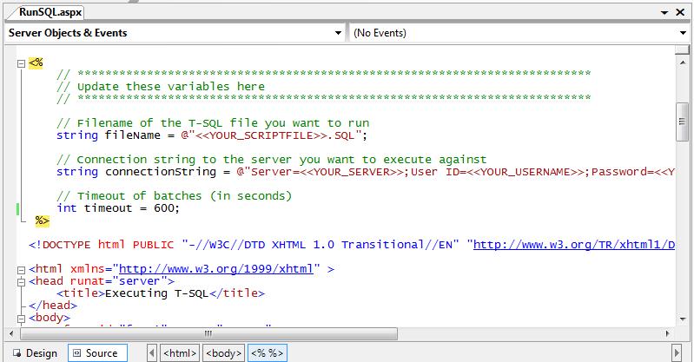This screenshot has height=362, width=694.
Task: Collapse the <html> element outline
Action: click(x=21, y=270)
